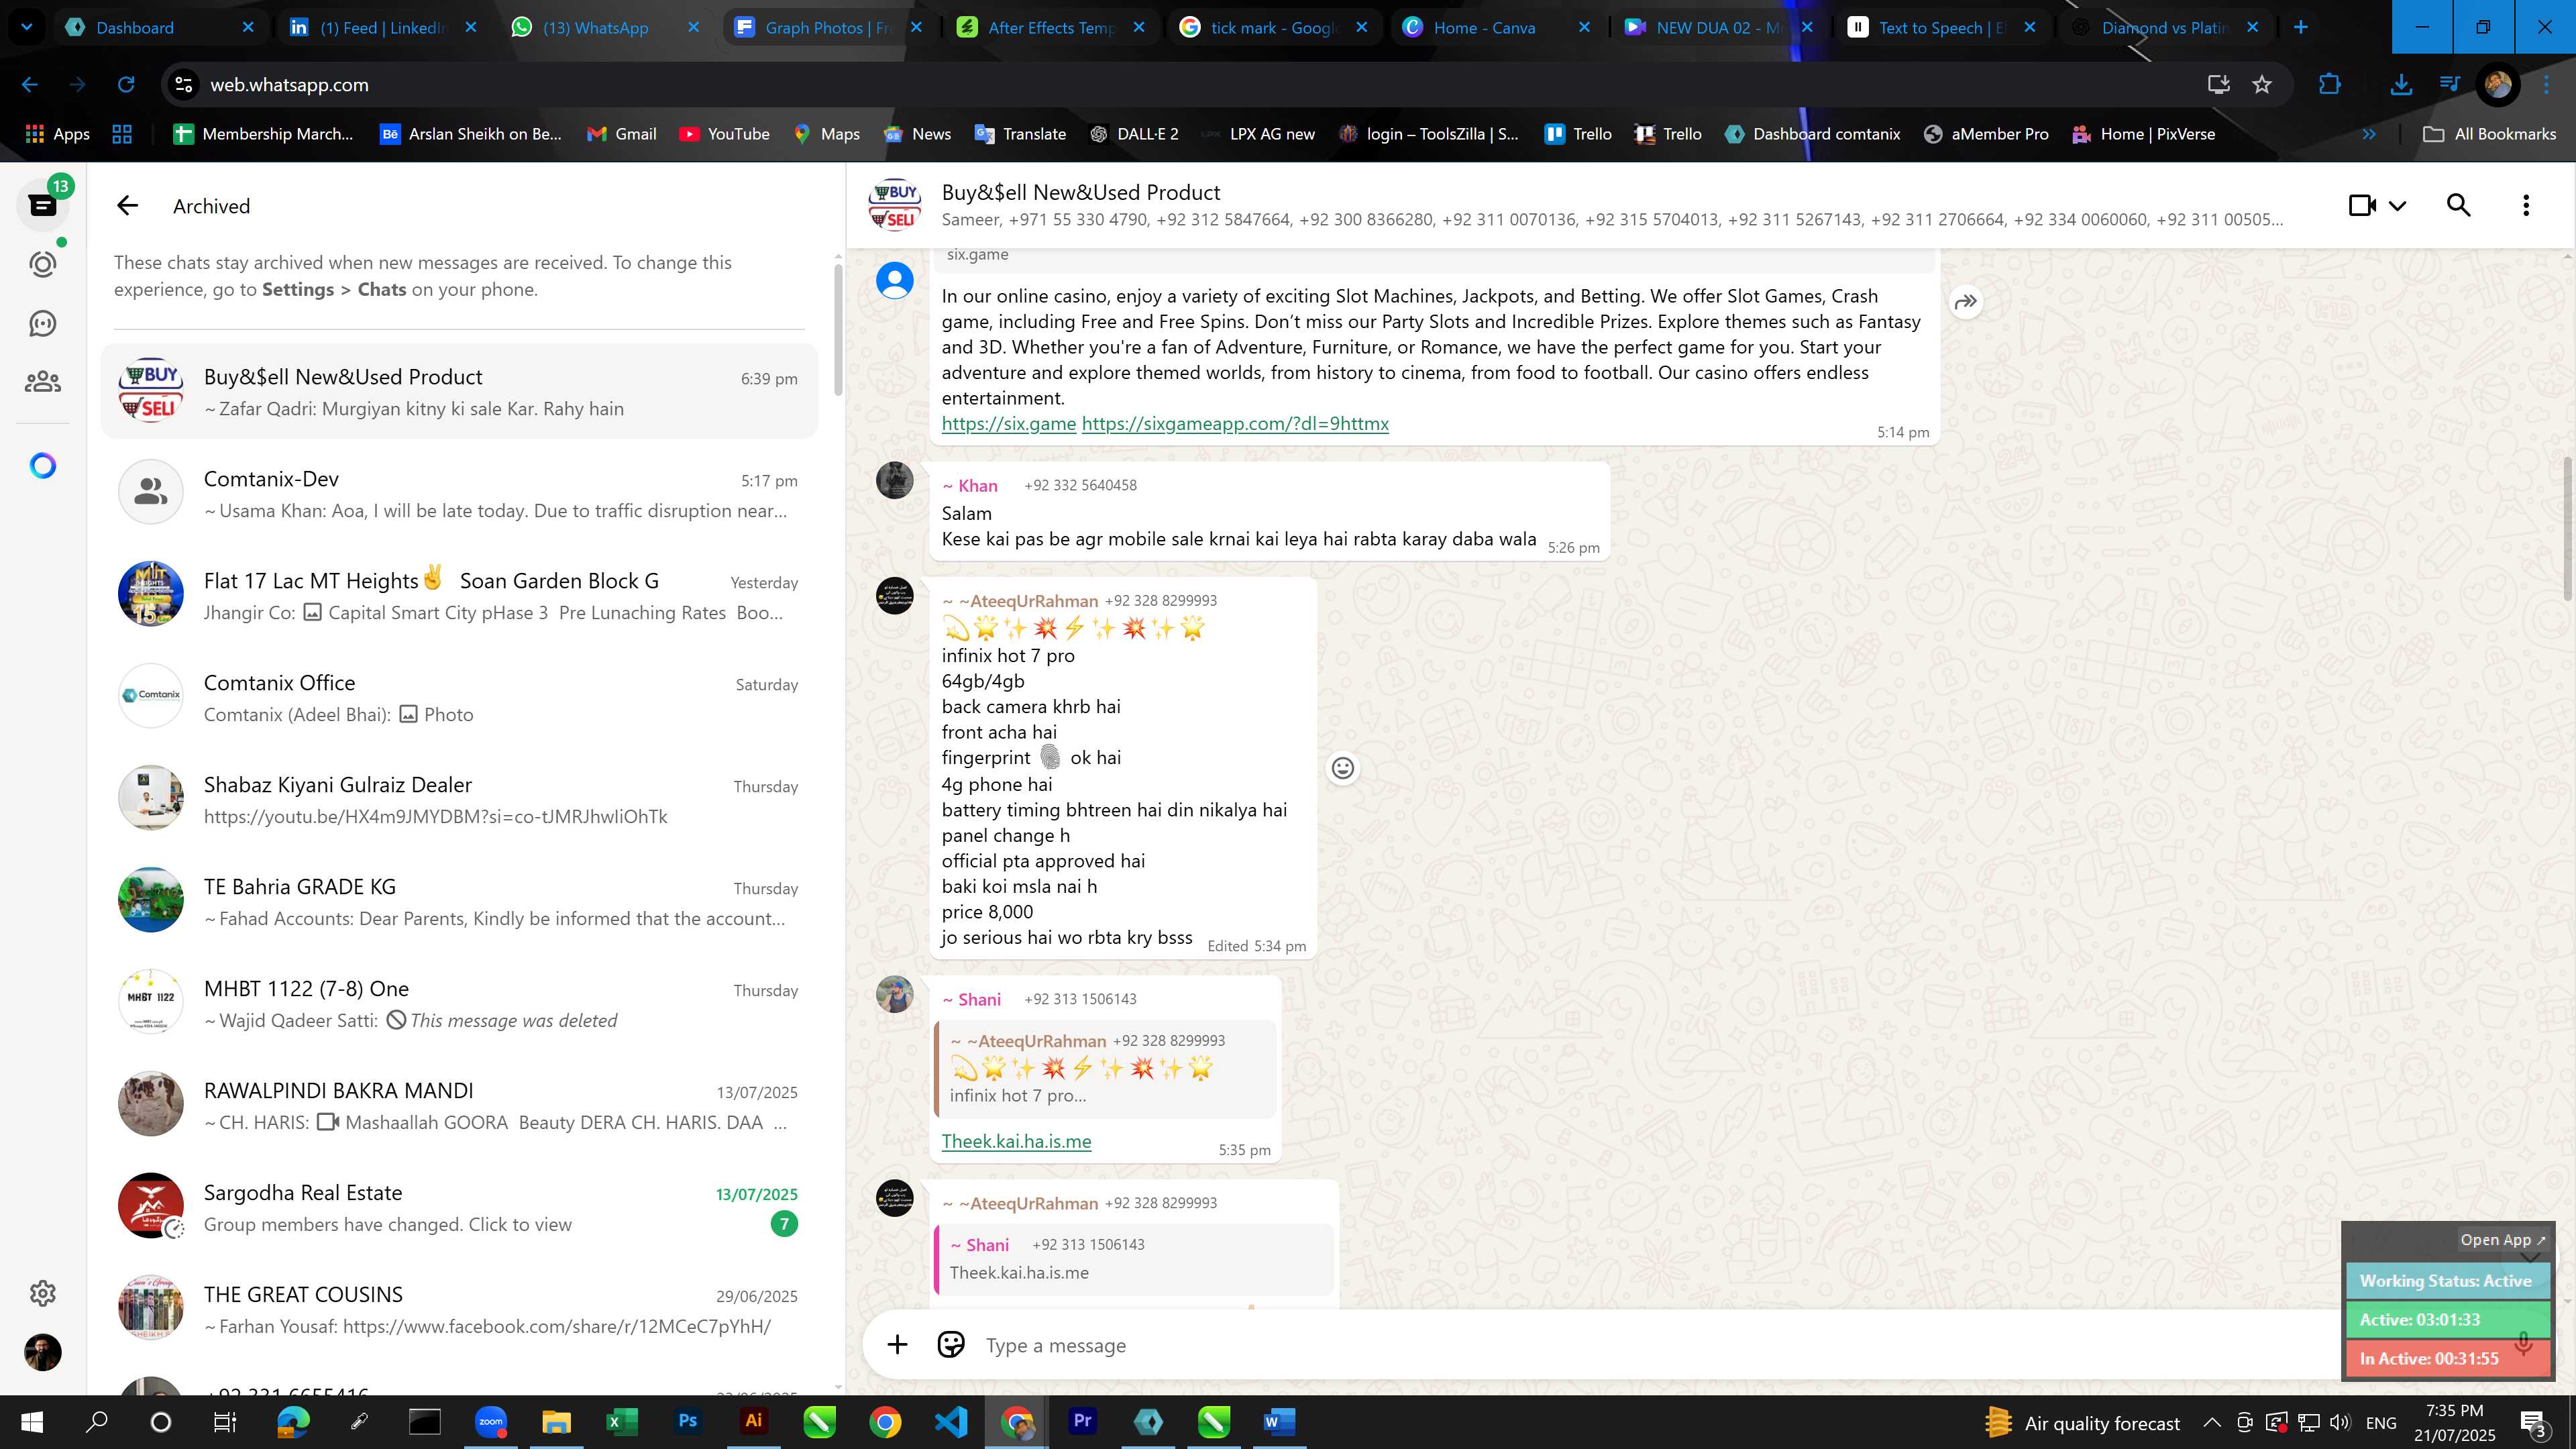2576x1449 pixels.
Task: Open Photoshop from the taskbar
Action: tap(687, 1422)
